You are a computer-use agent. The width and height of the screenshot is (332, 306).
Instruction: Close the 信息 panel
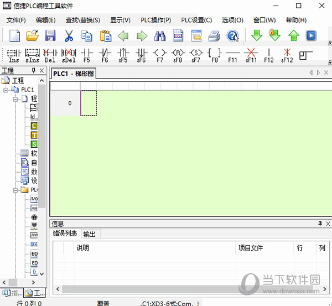tap(328, 224)
